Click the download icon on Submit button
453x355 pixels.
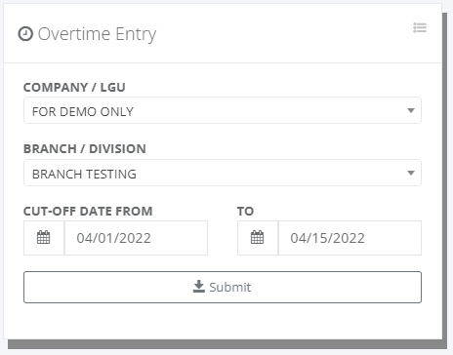pos(199,287)
